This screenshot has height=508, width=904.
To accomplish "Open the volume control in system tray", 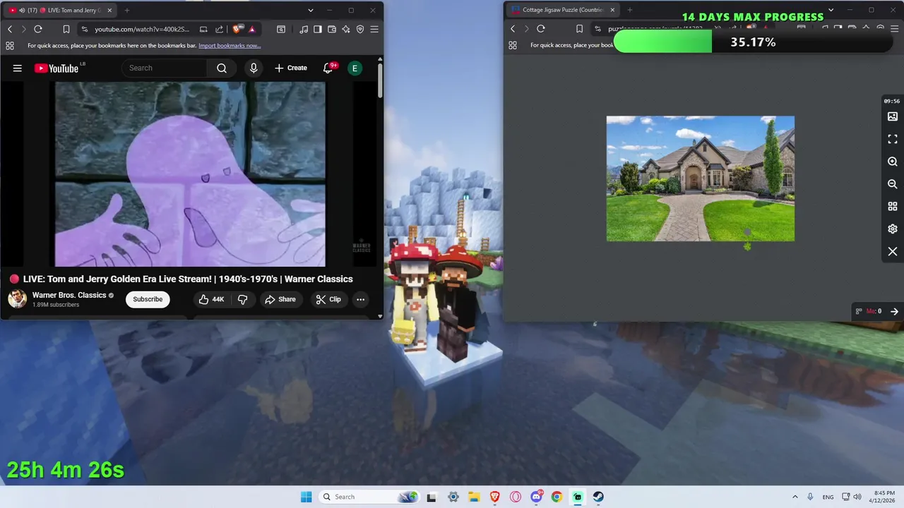I will pyautogui.click(x=857, y=497).
